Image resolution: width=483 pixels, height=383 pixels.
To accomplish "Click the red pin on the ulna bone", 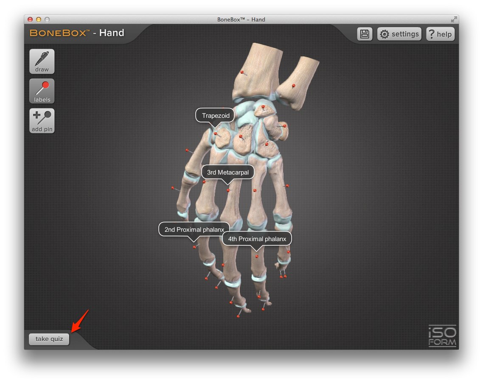I will tap(294, 86).
